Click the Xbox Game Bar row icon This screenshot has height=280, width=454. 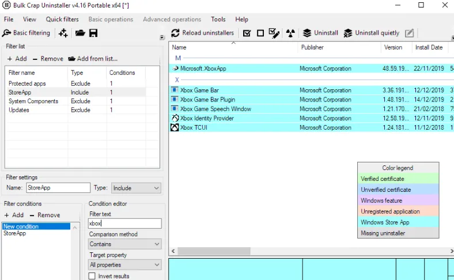click(175, 90)
